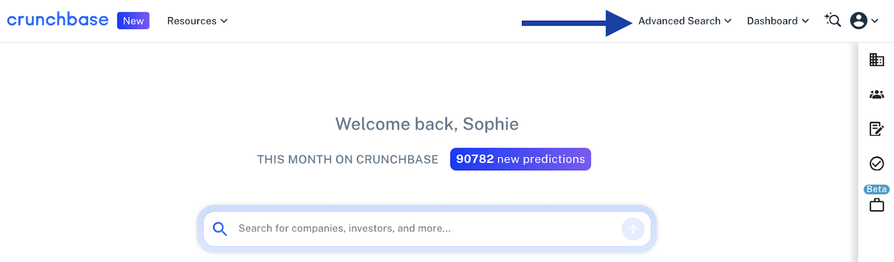Screen dimensions: 894x262
Task: Open the people group icon in sidebar
Action: tap(877, 94)
